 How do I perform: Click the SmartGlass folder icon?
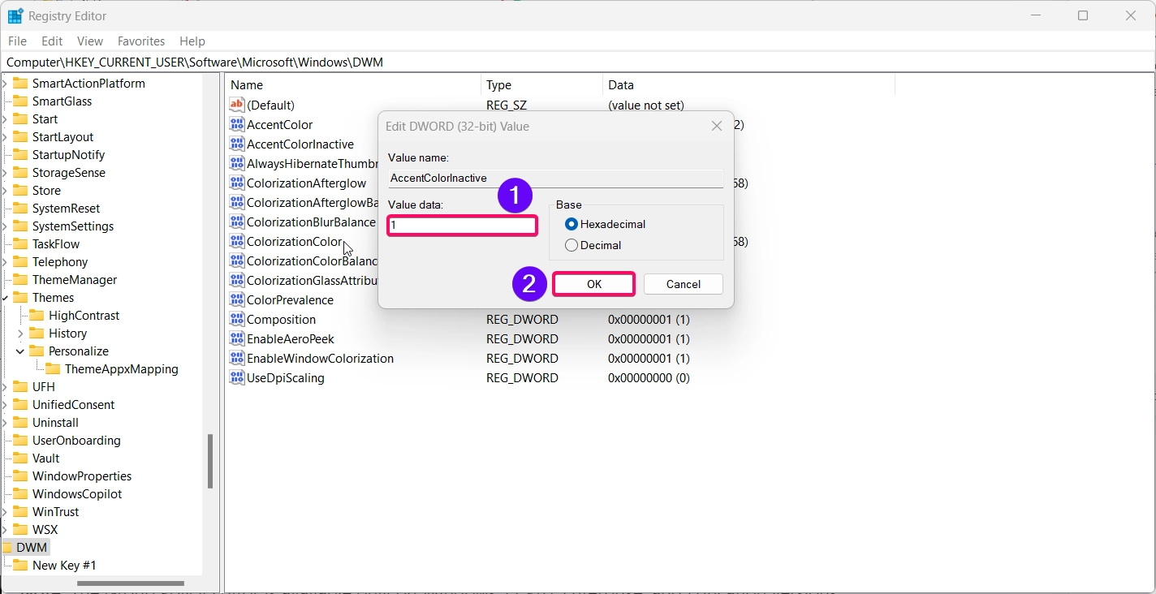pyautogui.click(x=20, y=101)
